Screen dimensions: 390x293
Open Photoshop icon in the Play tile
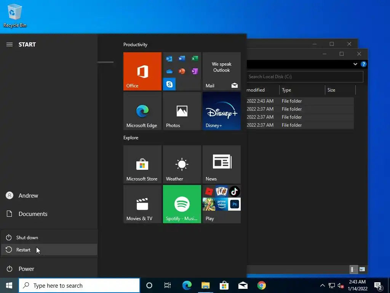point(234,204)
